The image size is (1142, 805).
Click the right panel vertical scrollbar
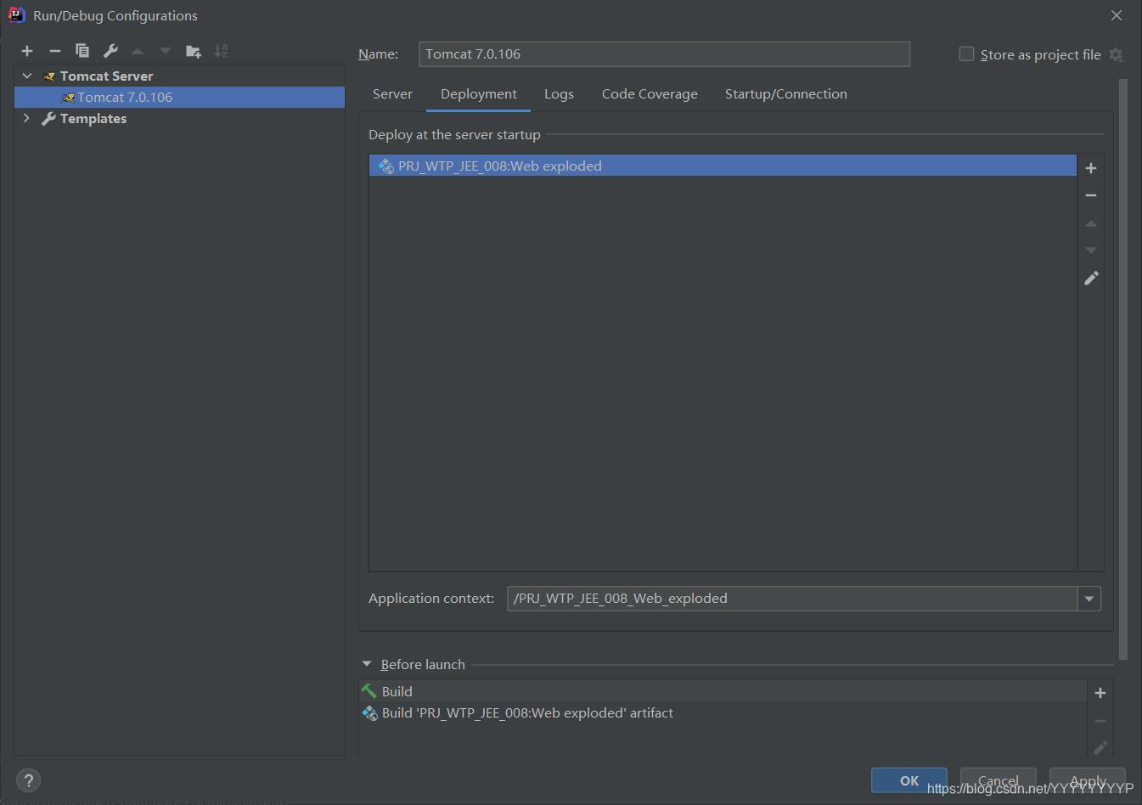pos(1123,370)
